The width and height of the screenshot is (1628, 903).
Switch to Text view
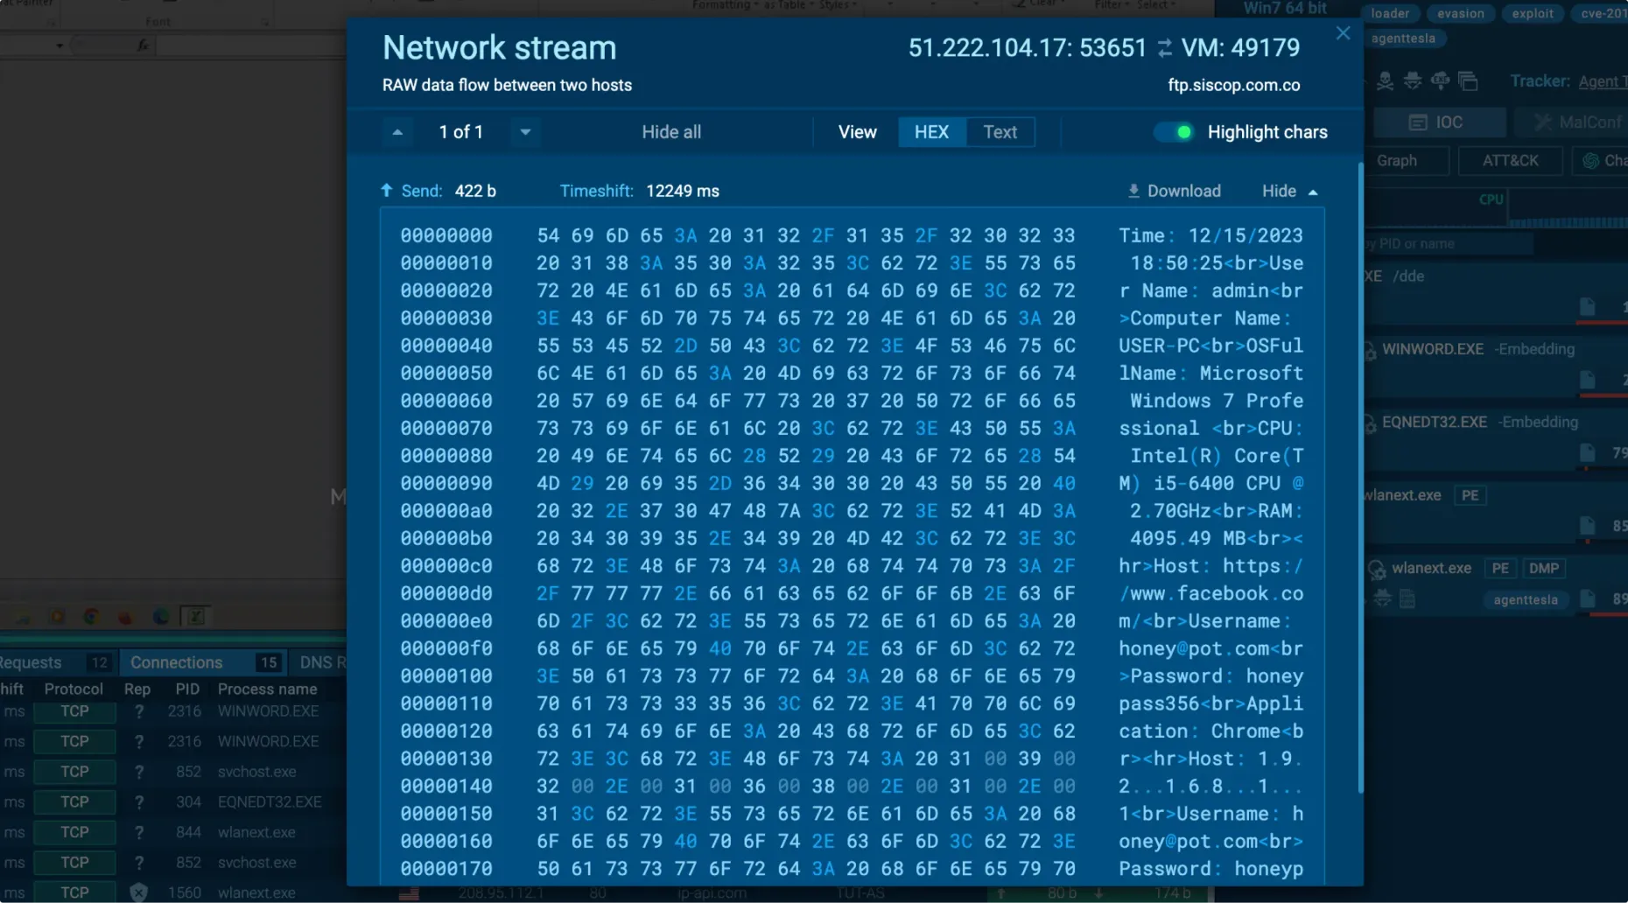pyautogui.click(x=1000, y=132)
